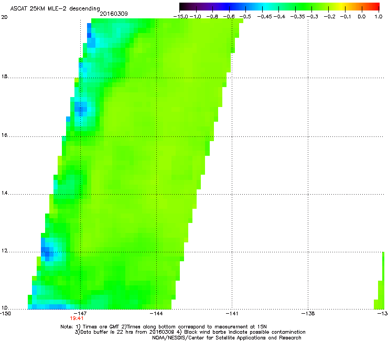Click the -0.1 color scale label
The height and width of the screenshot is (341, 388).
pos(346,17)
